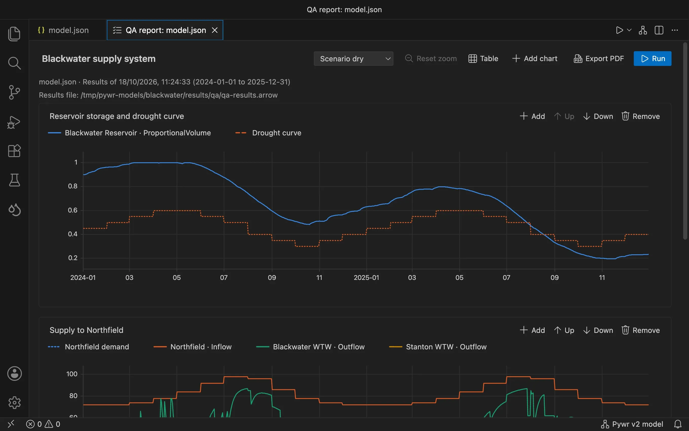Image resolution: width=689 pixels, height=431 pixels.
Task: Click the 2024-01 x-axis label
Action: coord(83,278)
